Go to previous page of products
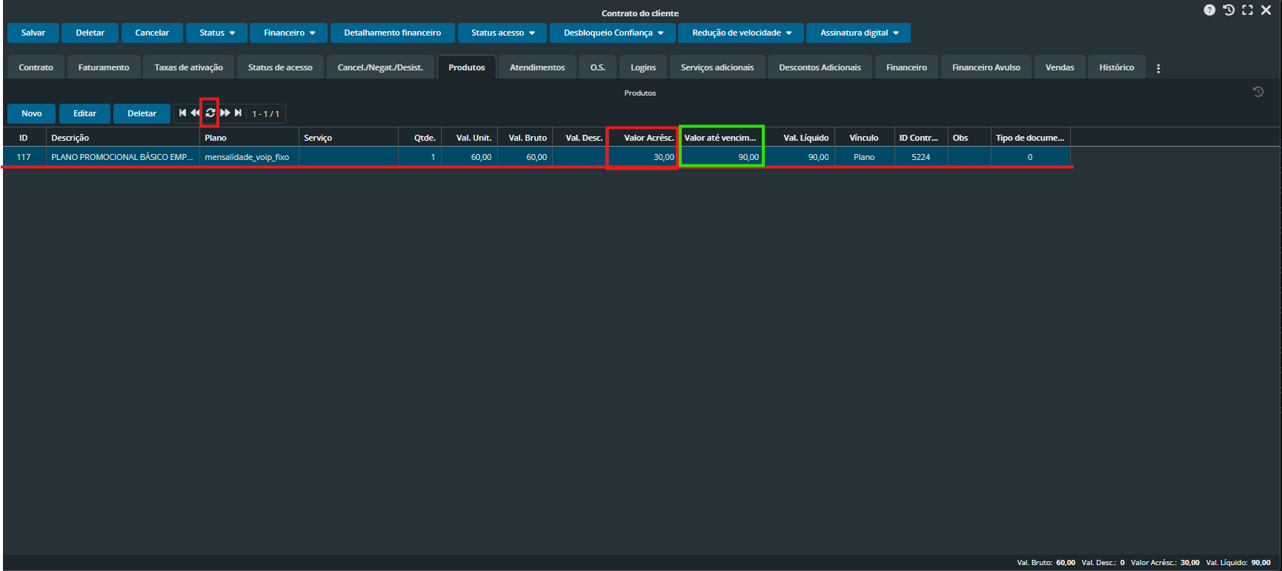The width and height of the screenshot is (1282, 571). pos(195,113)
